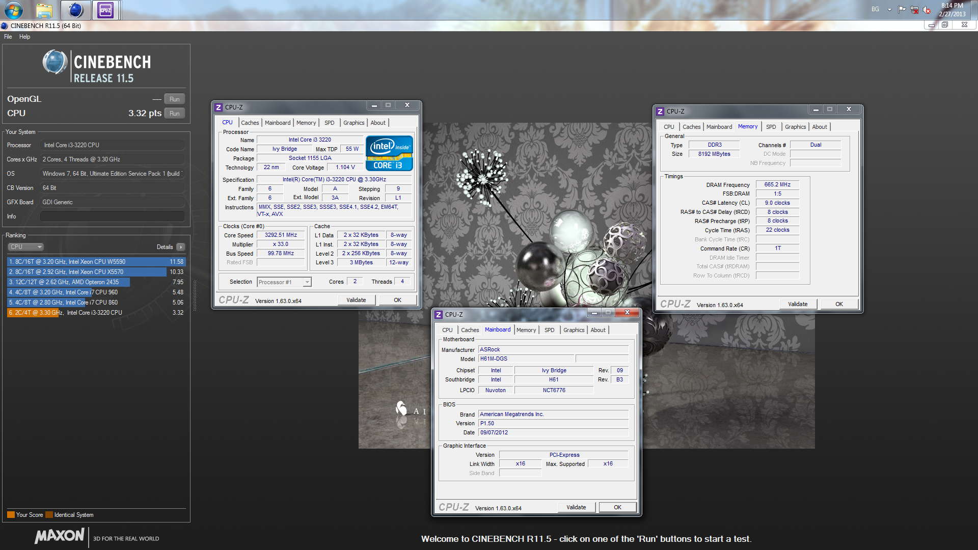Image resolution: width=978 pixels, height=550 pixels.
Task: Select AMD Opteron 2435 ranking entry
Action: (x=96, y=282)
